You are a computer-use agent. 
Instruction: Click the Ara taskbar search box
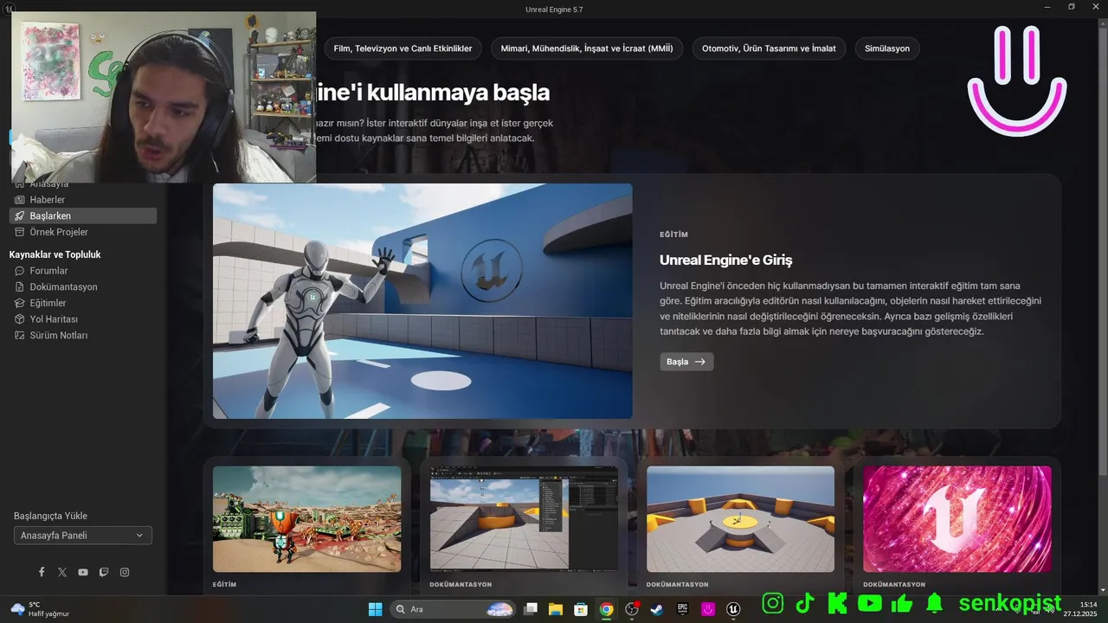coord(454,609)
